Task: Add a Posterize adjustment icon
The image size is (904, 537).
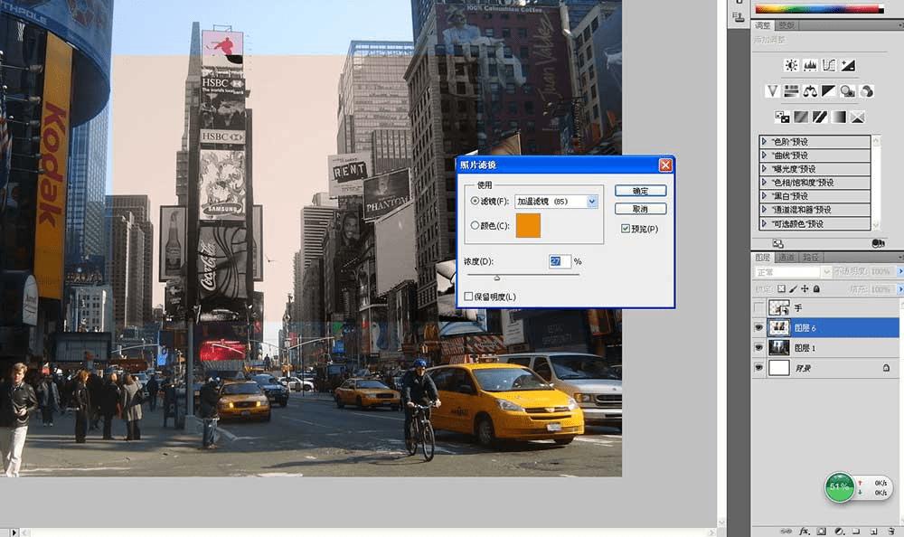Action: (x=801, y=118)
